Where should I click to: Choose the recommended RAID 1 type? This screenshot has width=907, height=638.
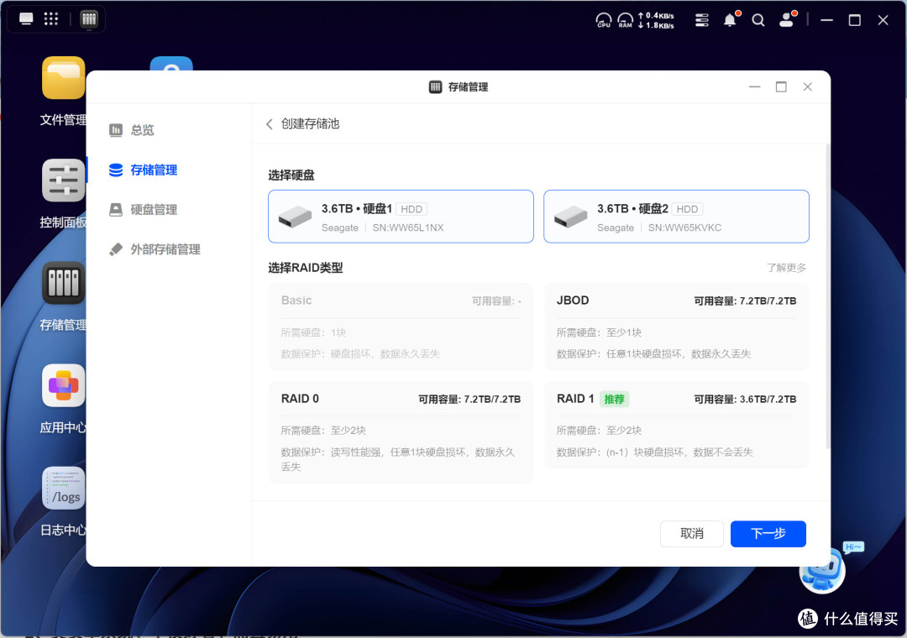(x=676, y=425)
